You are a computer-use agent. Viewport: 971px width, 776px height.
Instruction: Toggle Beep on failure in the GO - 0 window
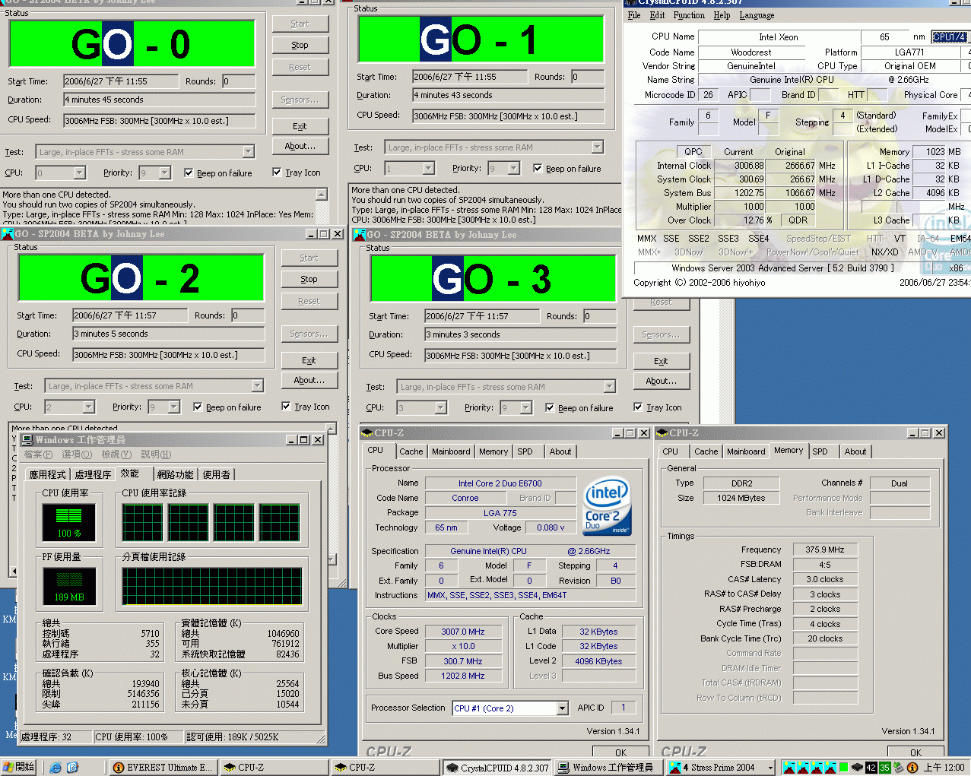coord(189,173)
